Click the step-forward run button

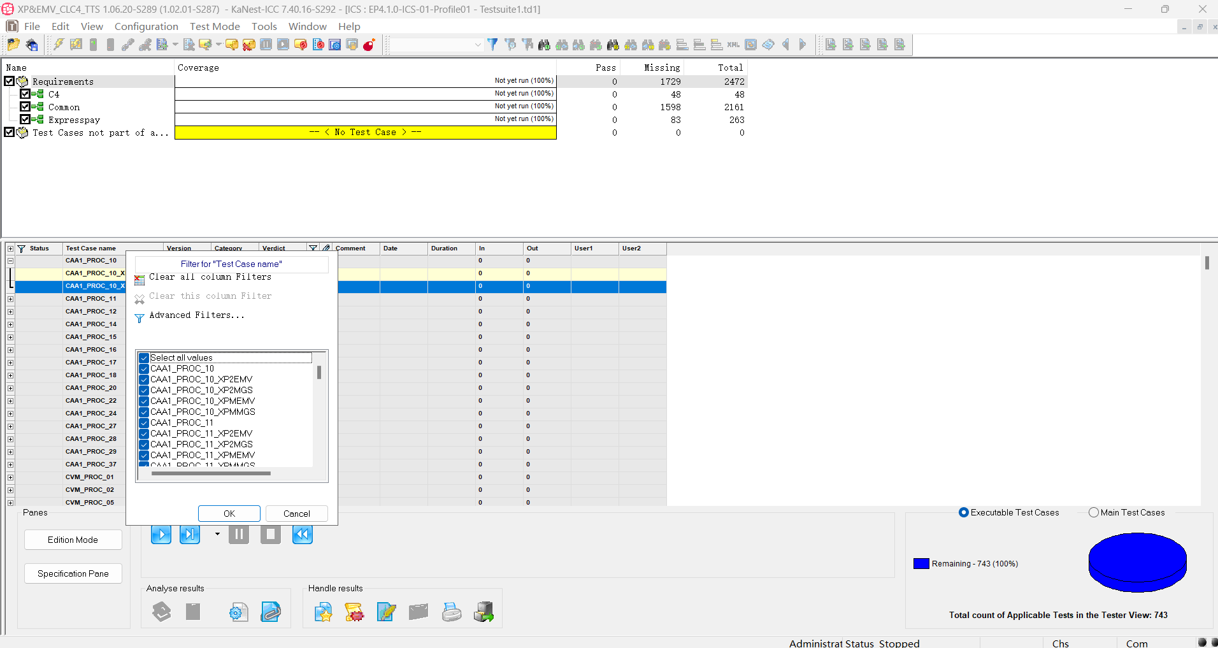190,535
